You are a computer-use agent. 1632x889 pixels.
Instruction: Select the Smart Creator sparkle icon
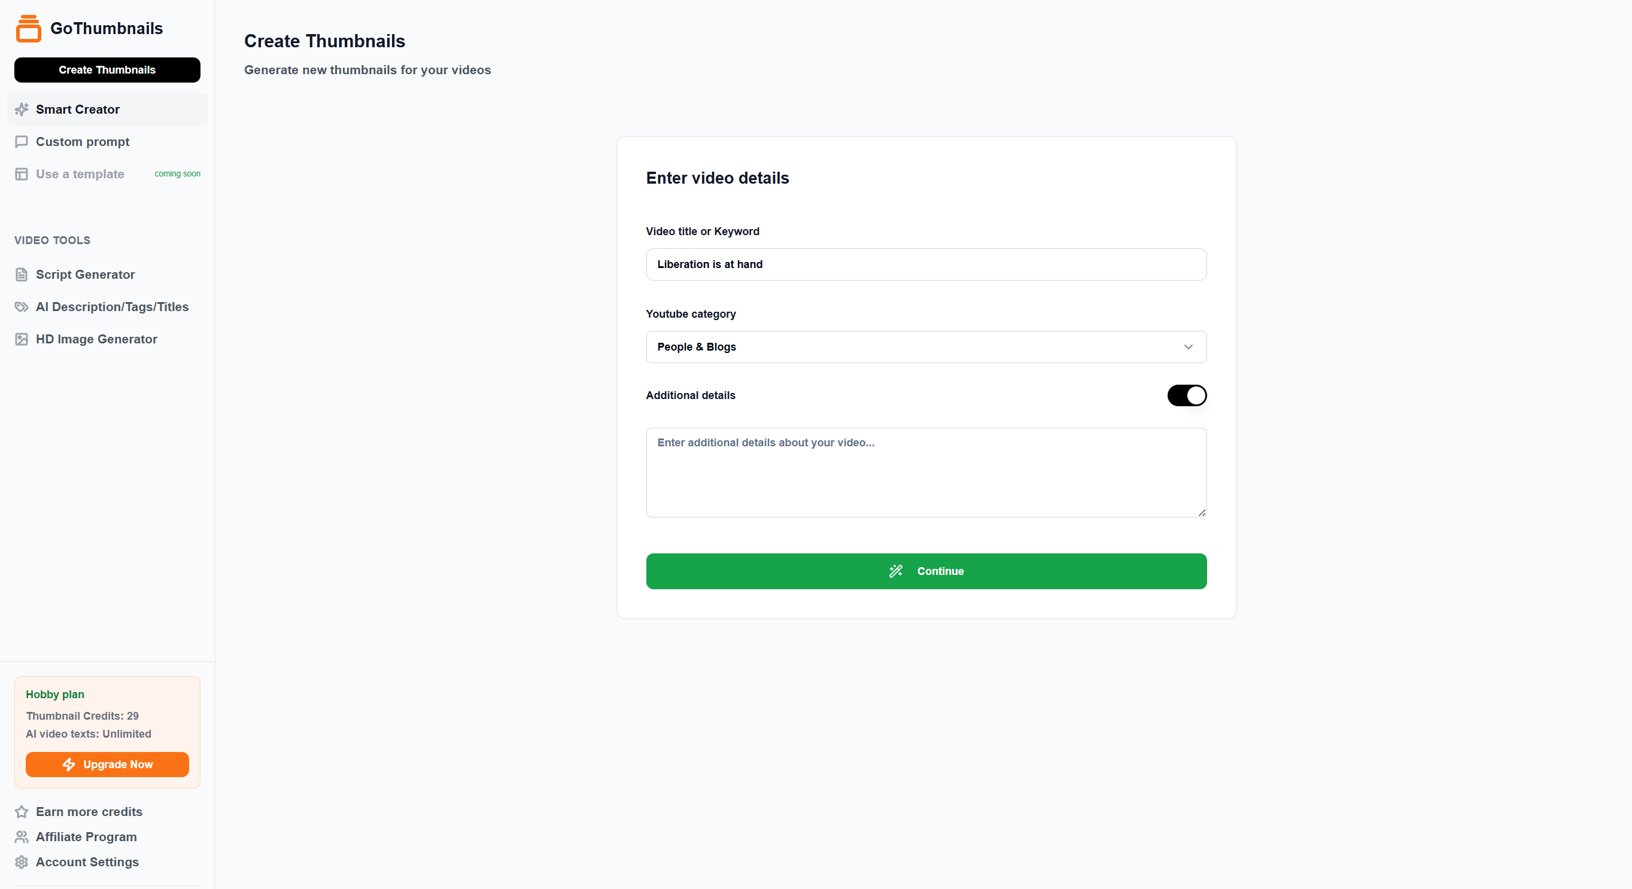(22, 109)
